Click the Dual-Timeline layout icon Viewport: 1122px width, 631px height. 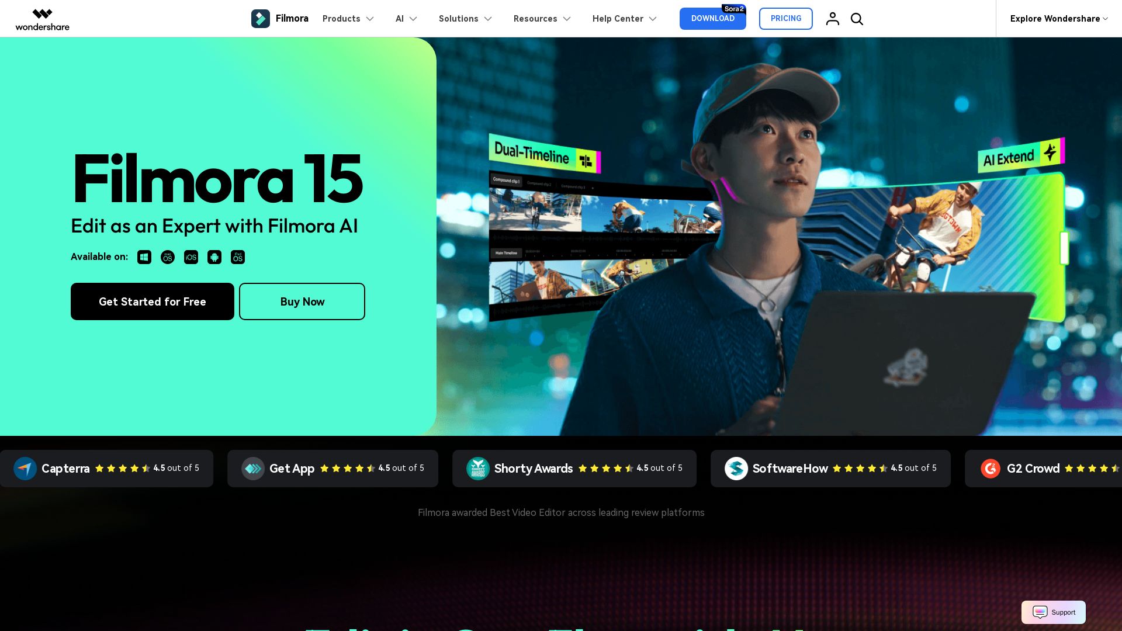point(586,161)
